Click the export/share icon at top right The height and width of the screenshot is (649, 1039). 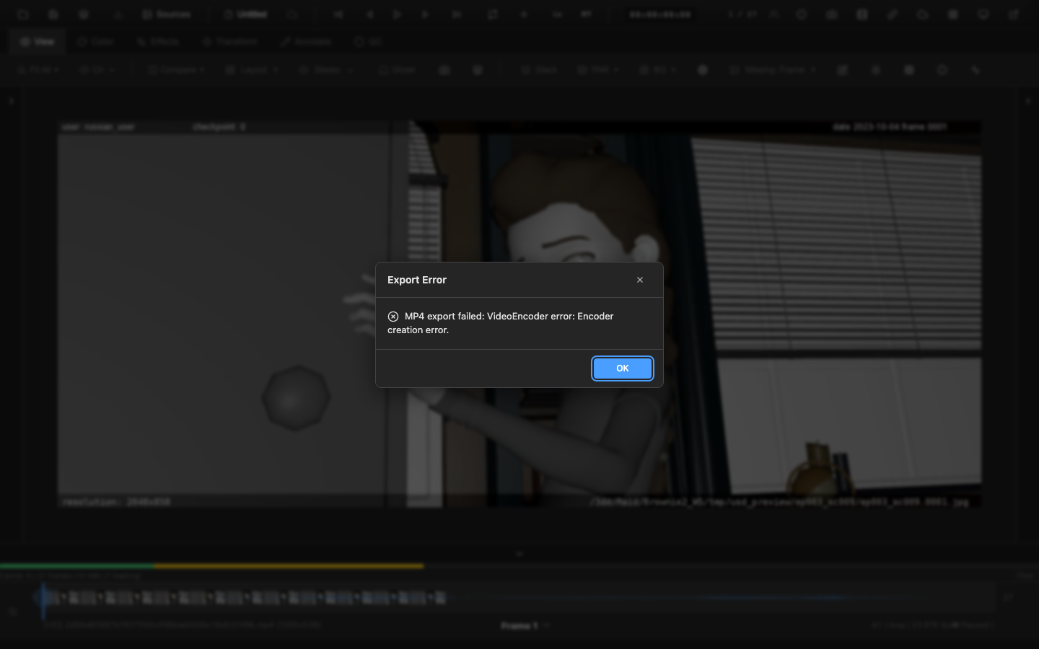click(x=1013, y=14)
